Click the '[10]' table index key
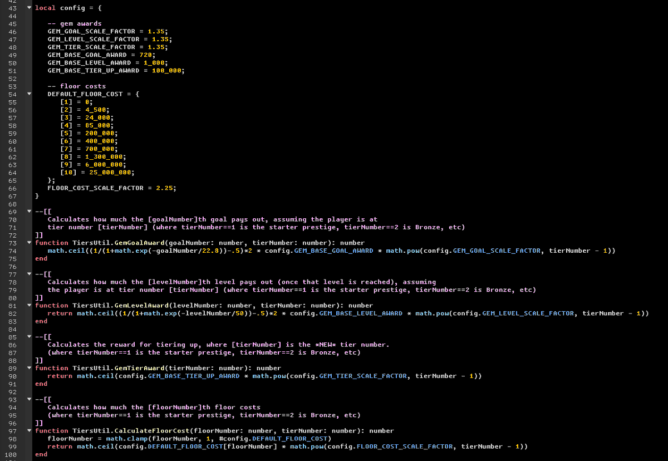668x461 pixels. [x=68, y=172]
